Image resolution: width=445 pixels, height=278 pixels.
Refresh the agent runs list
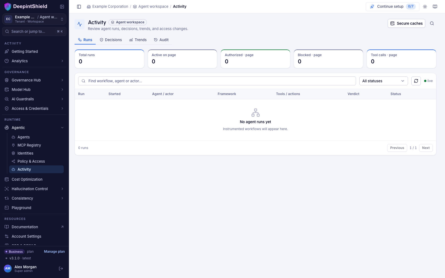coord(416,81)
